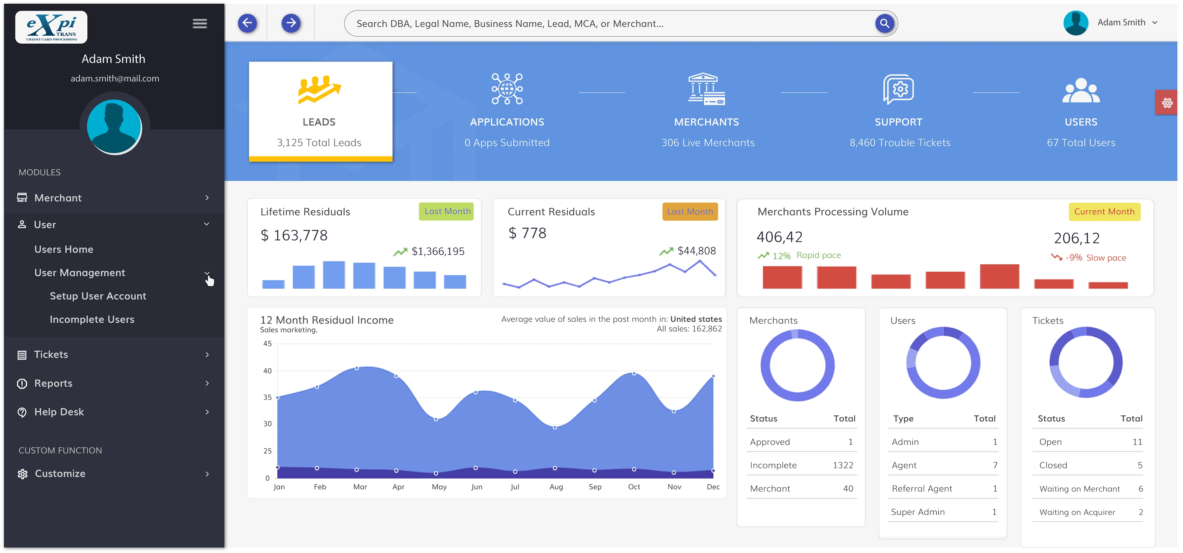Expand the Reports module chevron

tap(207, 383)
